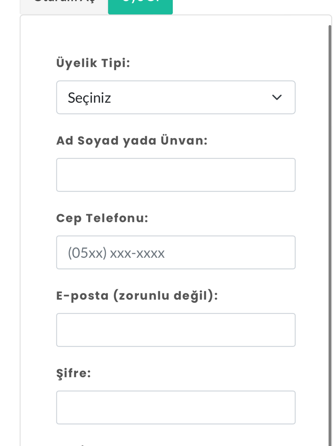Click the "Cep Telefonu:" label
334x446 pixels.
tap(102, 218)
